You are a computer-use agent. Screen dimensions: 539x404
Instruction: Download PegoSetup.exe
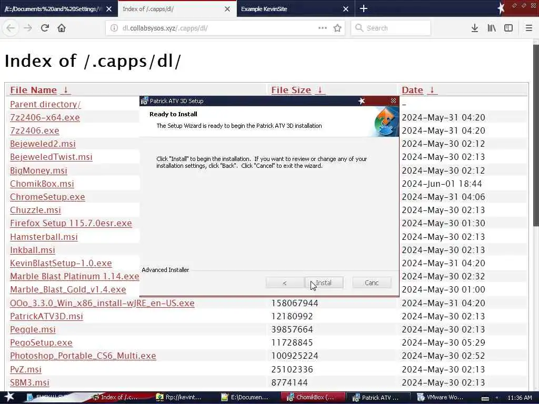pyautogui.click(x=41, y=343)
